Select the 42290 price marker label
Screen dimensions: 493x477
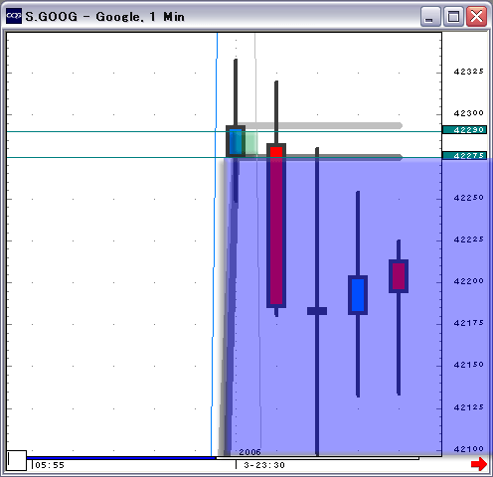pyautogui.click(x=464, y=130)
